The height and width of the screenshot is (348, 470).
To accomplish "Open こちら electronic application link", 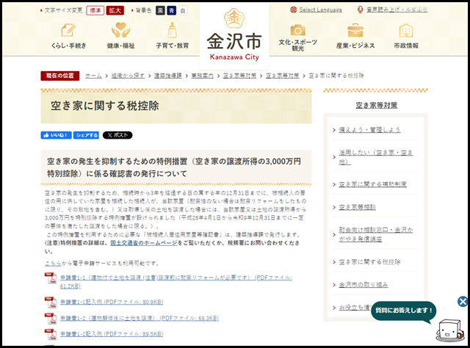I will pos(53,264).
